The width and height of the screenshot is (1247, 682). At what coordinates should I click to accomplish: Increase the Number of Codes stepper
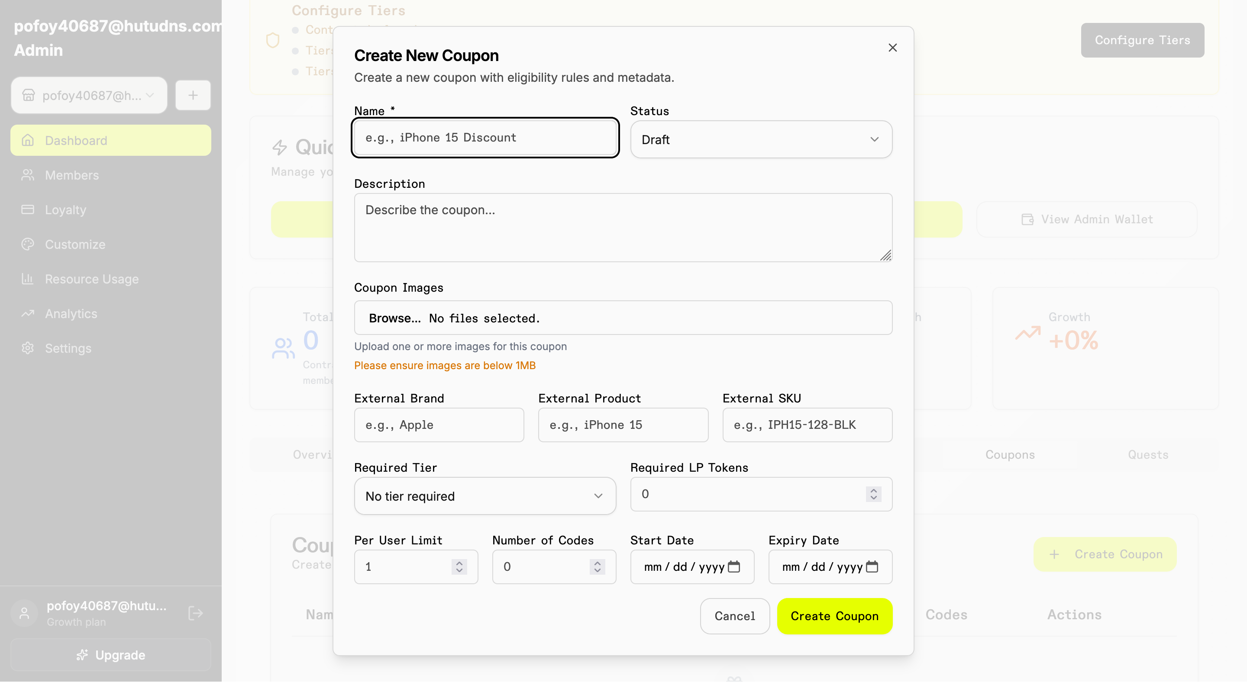(598, 563)
